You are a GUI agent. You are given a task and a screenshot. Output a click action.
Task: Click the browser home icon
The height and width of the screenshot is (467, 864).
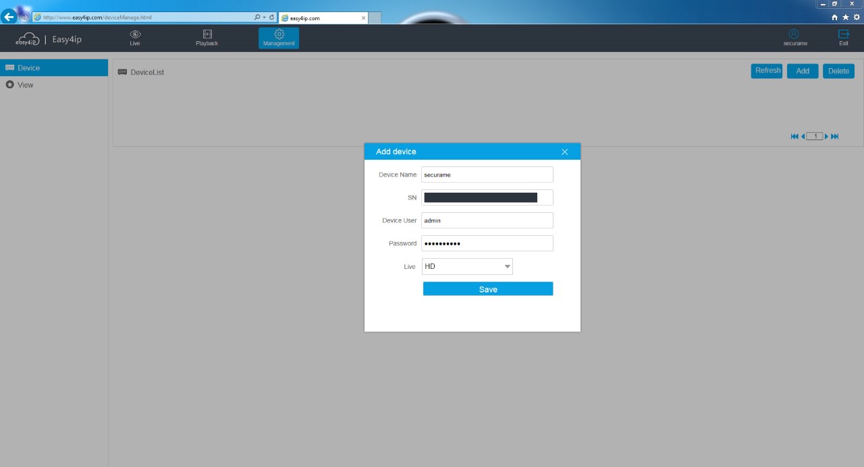click(x=835, y=18)
